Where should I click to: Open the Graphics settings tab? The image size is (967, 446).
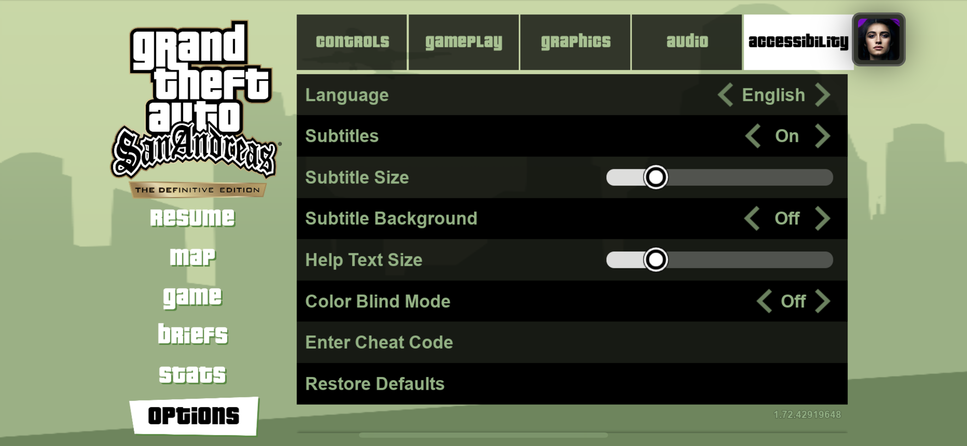click(x=573, y=41)
